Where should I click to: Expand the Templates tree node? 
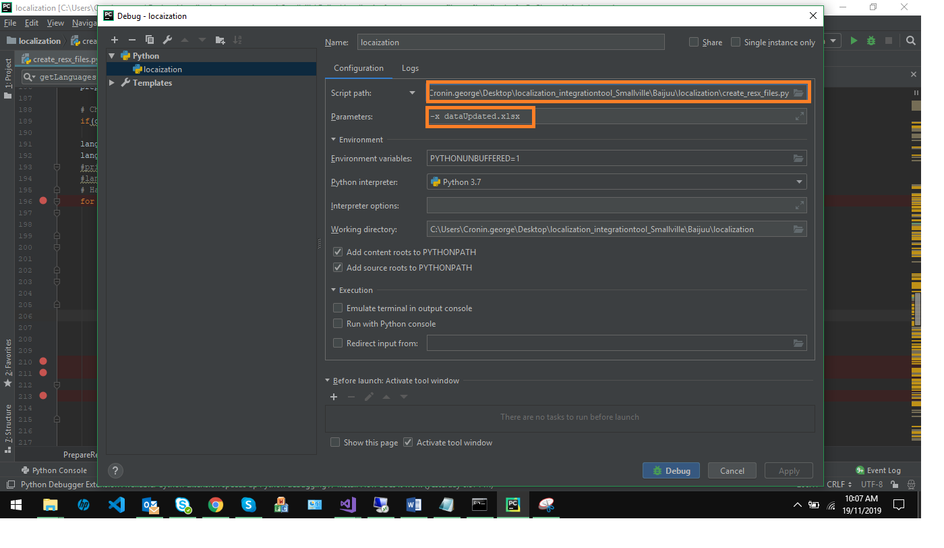[x=112, y=82]
